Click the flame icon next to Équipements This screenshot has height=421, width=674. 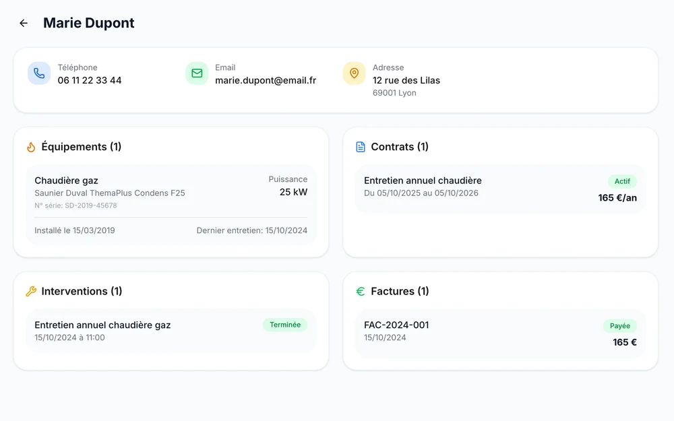click(x=31, y=147)
